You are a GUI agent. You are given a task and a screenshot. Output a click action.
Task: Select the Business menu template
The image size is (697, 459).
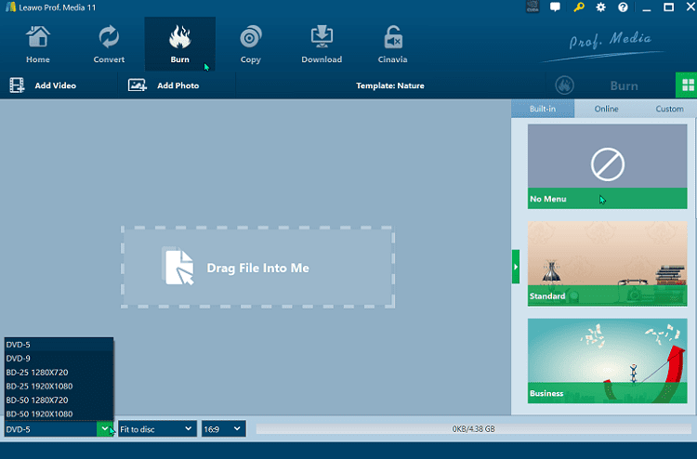coord(607,361)
